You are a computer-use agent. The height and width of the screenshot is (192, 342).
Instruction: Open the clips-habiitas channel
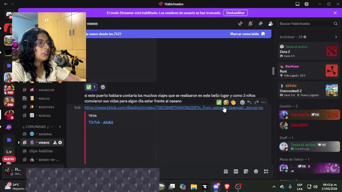pyautogui.click(x=42, y=151)
